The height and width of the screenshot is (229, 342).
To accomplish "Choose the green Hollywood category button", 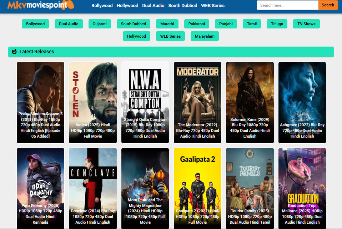I will (136, 36).
